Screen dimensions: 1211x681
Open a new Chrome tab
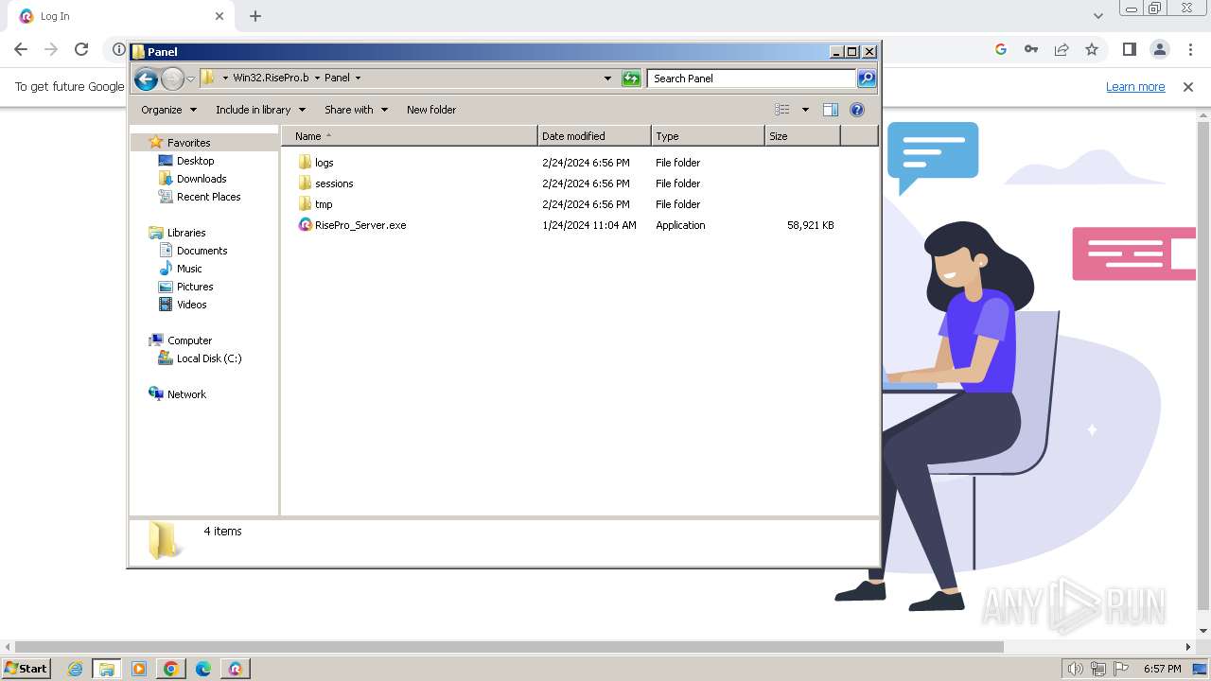pyautogui.click(x=254, y=16)
